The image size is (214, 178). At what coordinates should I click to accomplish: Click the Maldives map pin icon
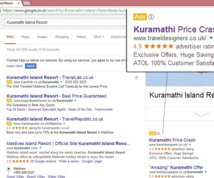pos(8,170)
